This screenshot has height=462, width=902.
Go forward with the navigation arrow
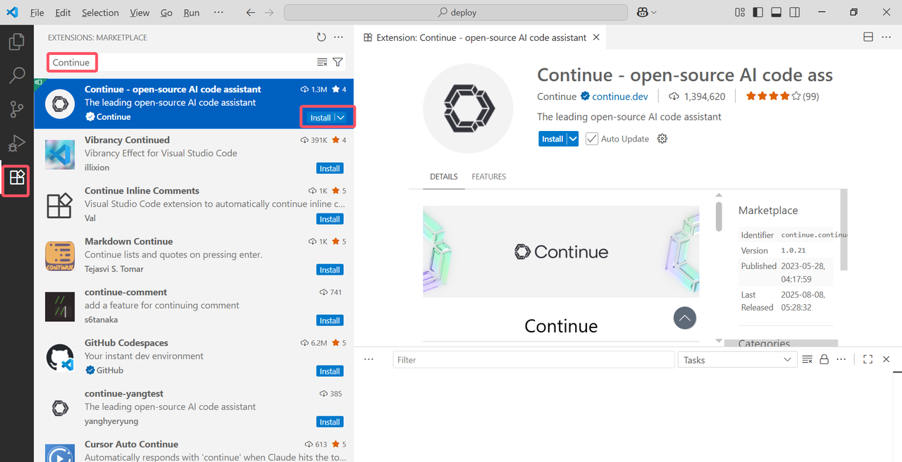(269, 13)
